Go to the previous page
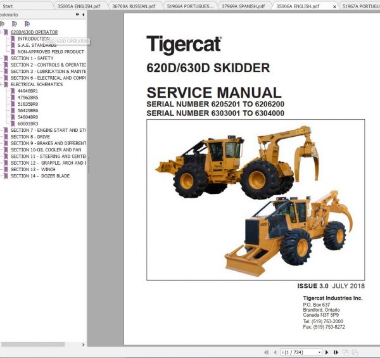The image size is (380, 358). click(x=275, y=352)
